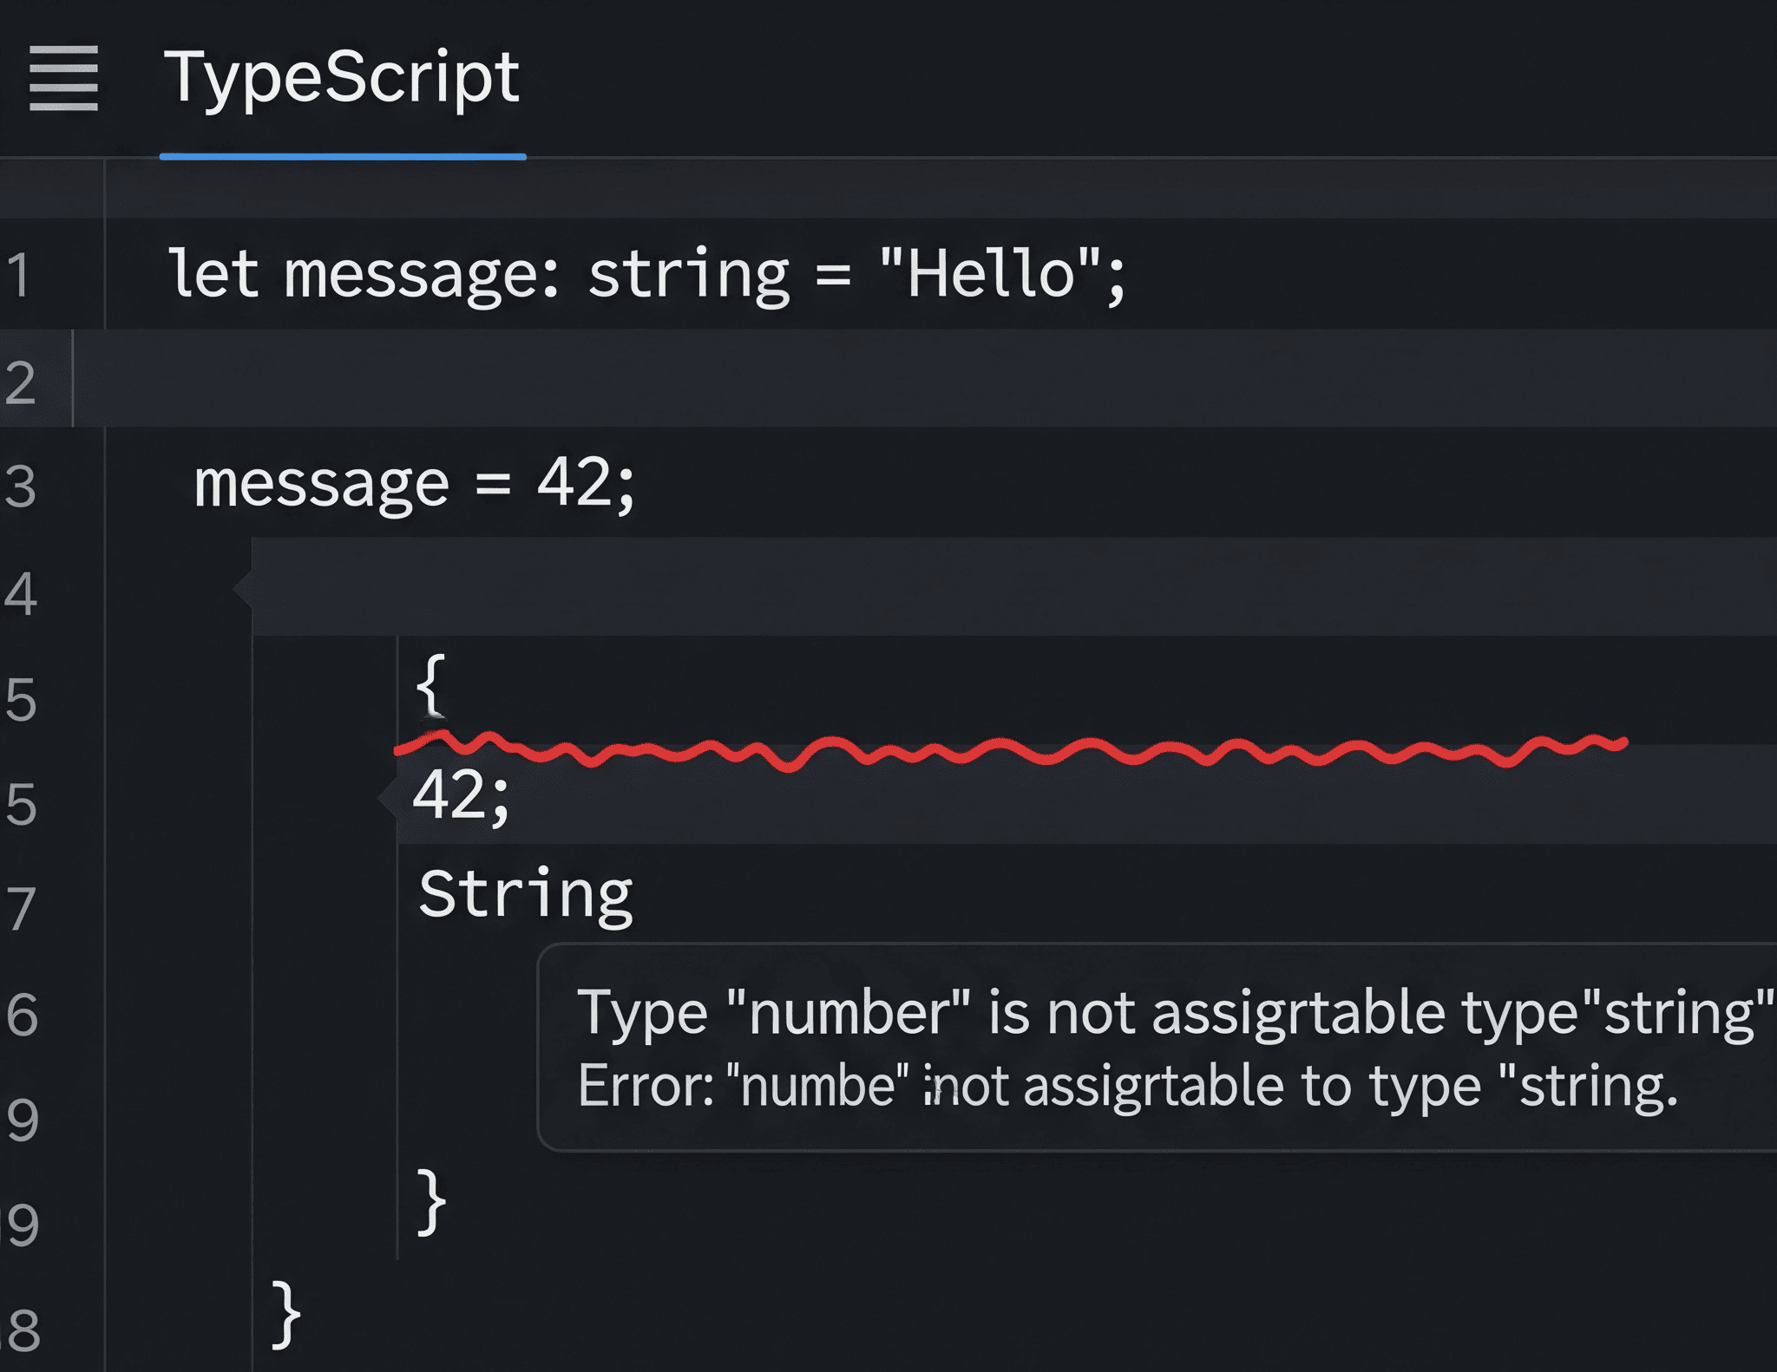Click the outer closing brace at bottom
1777x1372 pixels.
click(285, 1315)
